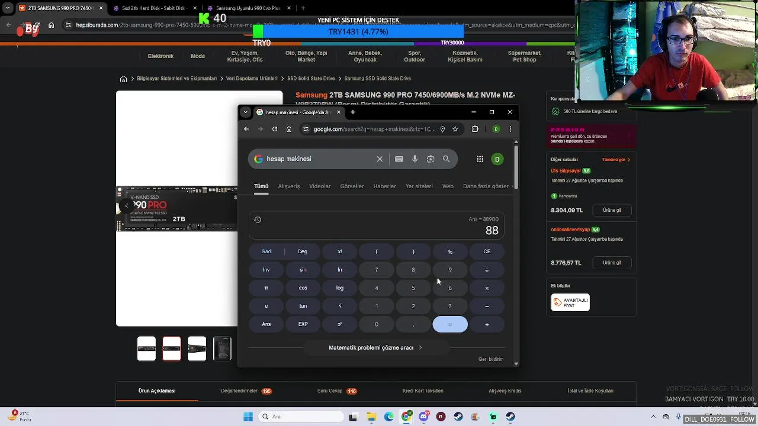
Task: Open tab search dropdown in background browser
Action: (x=8, y=8)
